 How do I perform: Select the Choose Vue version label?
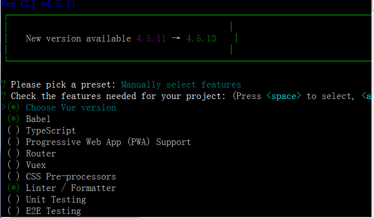[71, 107]
